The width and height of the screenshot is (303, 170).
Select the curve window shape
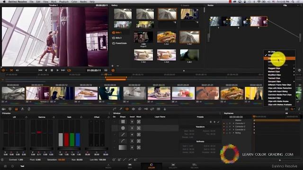click(123, 141)
